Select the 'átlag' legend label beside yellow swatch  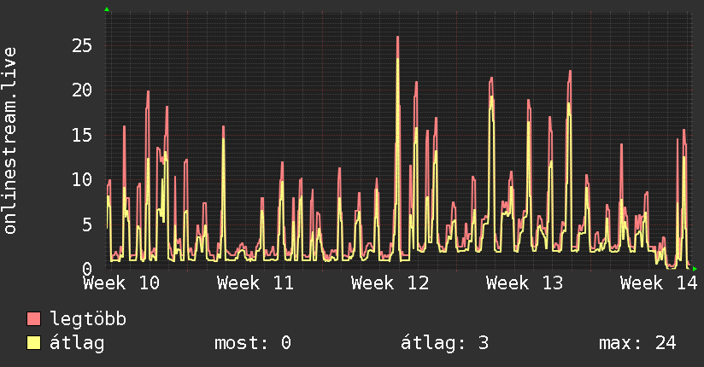(77, 343)
